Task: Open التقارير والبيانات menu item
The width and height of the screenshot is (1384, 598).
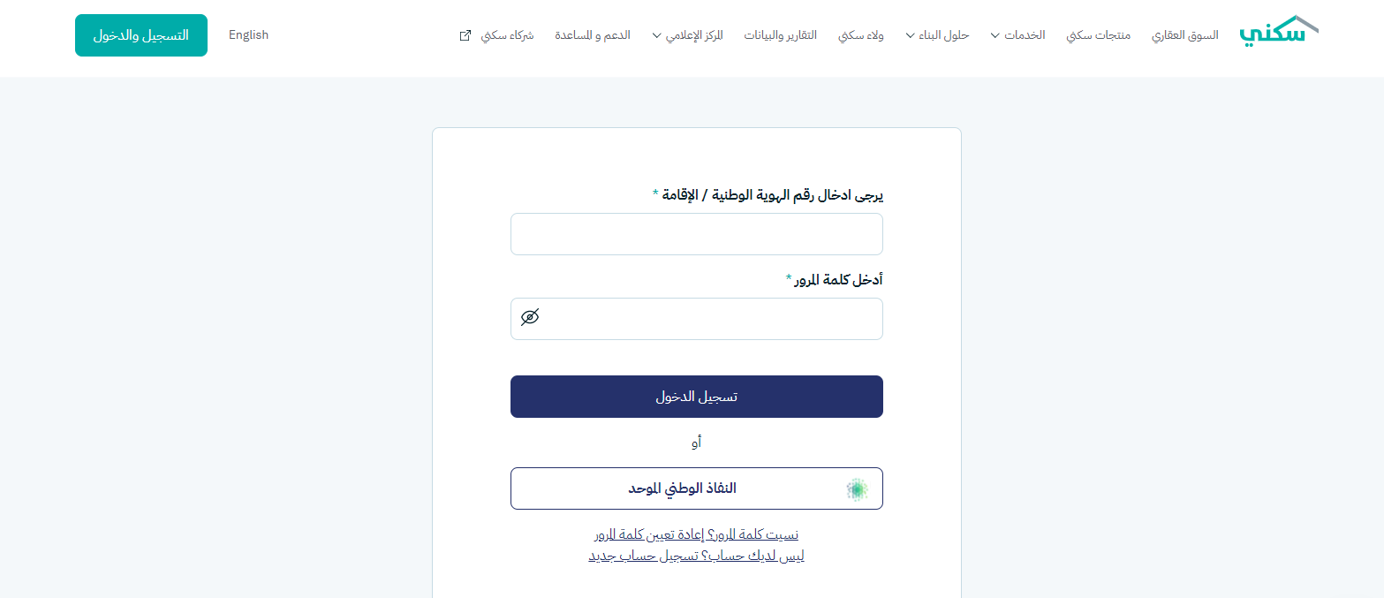Action: click(x=780, y=35)
